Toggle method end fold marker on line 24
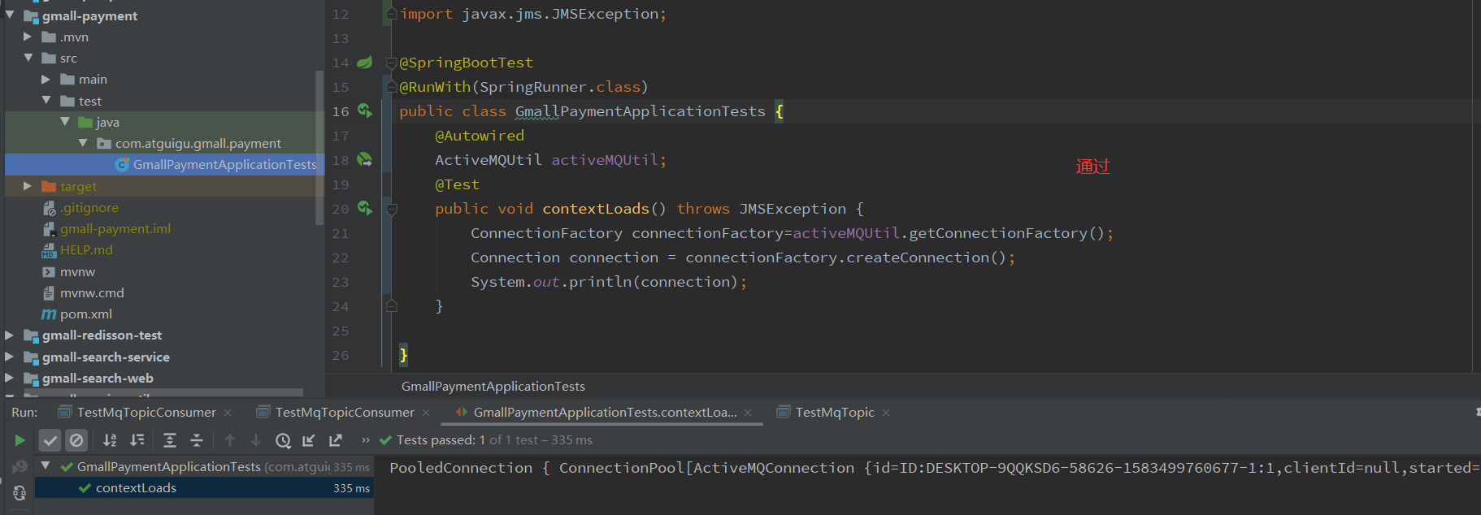 pyautogui.click(x=392, y=306)
